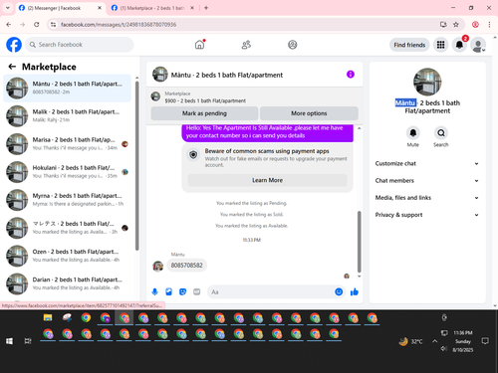Reload the page with refresh icon
498x373 pixels.
point(37,24)
